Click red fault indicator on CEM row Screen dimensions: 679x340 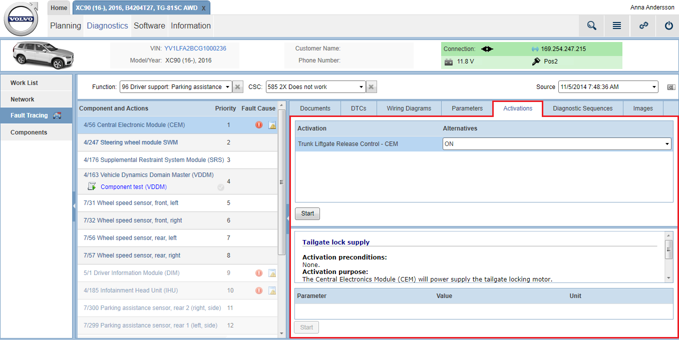[259, 125]
